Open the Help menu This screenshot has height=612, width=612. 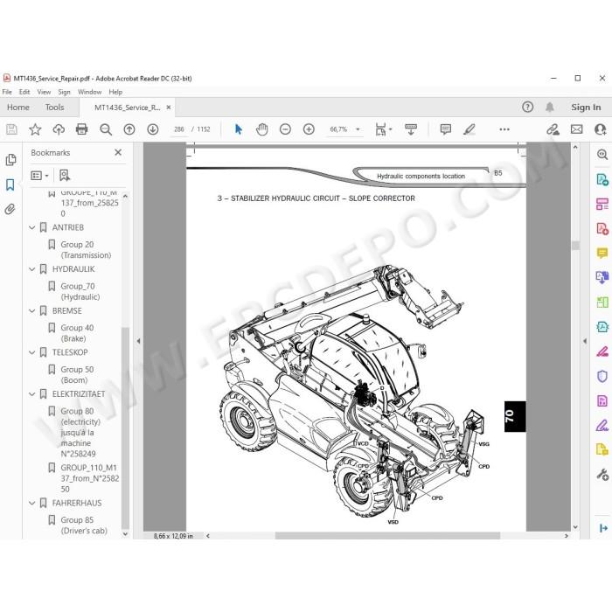(115, 92)
